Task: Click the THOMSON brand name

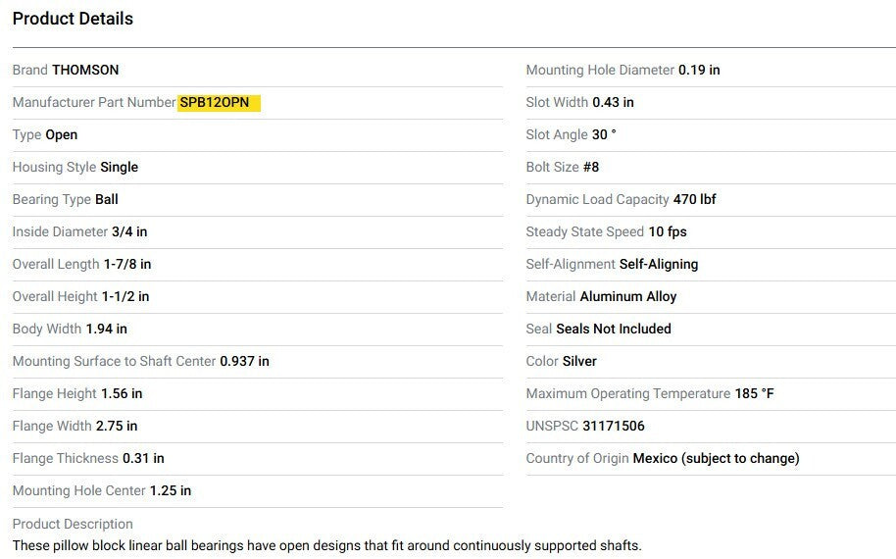Action: coord(85,71)
